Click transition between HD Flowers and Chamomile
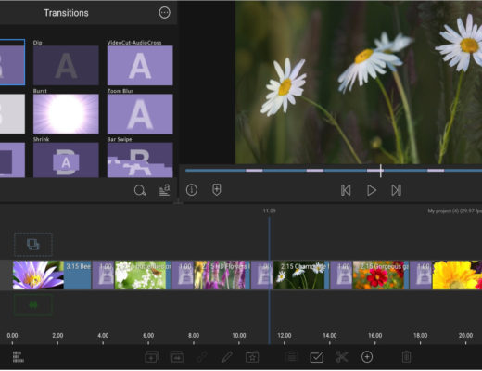The height and width of the screenshot is (371, 482). [262, 275]
